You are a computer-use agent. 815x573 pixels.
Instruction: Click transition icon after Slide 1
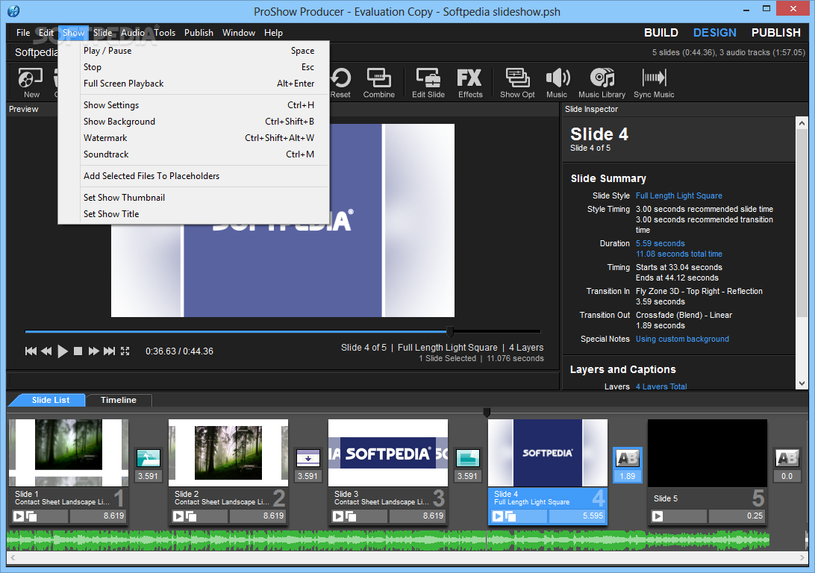click(148, 458)
